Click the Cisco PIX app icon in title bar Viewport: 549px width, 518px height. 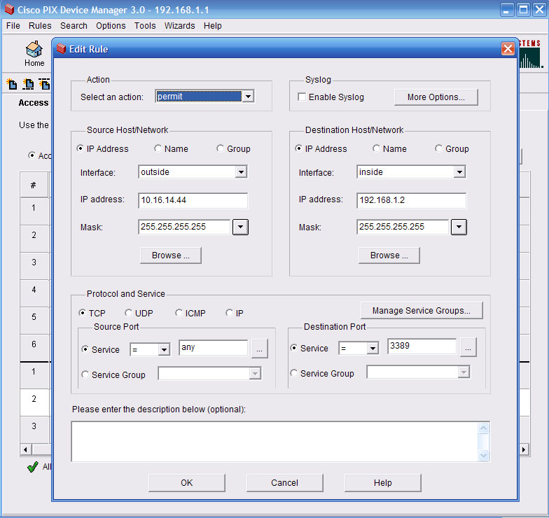(9, 10)
